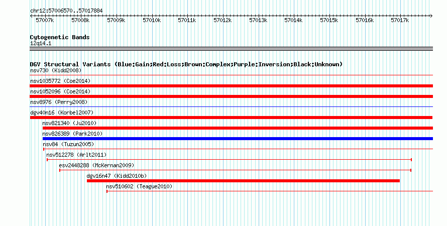Select the nsv1035772 (Coe2014) red bar
This screenshot has height=226, width=447.
231,86
